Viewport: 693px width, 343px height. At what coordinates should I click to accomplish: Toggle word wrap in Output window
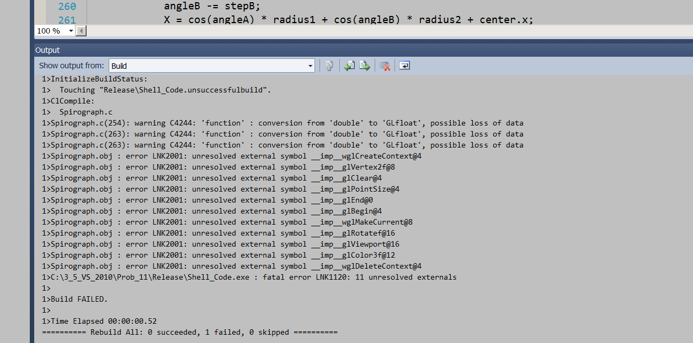(404, 66)
